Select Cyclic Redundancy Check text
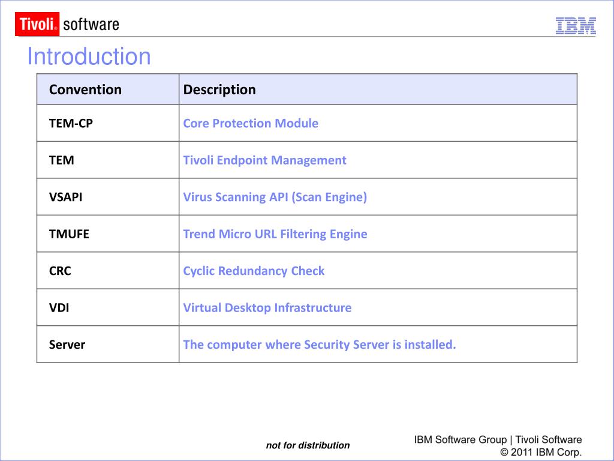 (x=254, y=271)
